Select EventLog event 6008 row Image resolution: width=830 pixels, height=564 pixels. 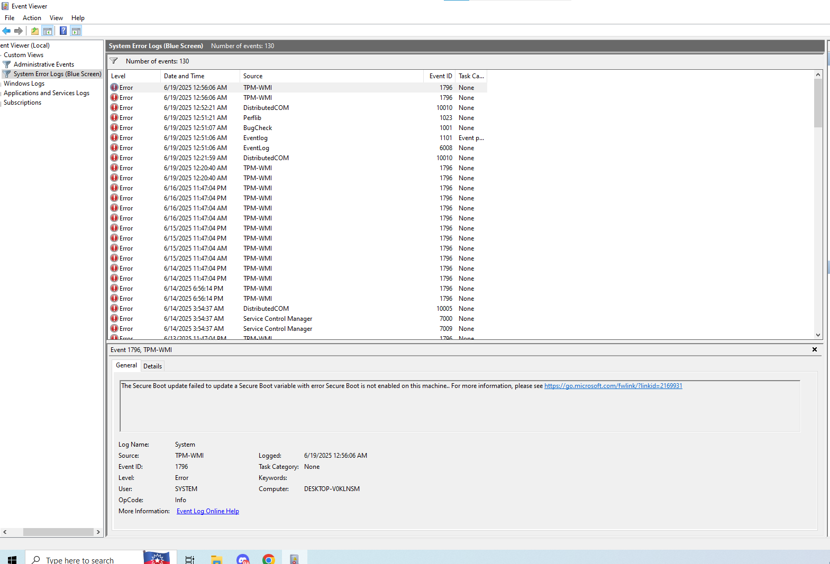pos(297,147)
